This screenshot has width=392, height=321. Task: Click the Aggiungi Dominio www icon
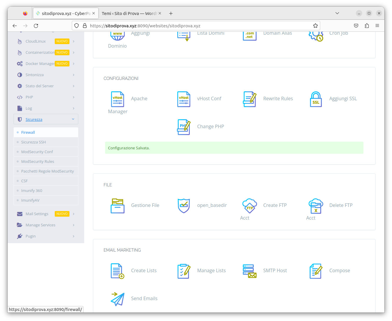click(x=117, y=36)
